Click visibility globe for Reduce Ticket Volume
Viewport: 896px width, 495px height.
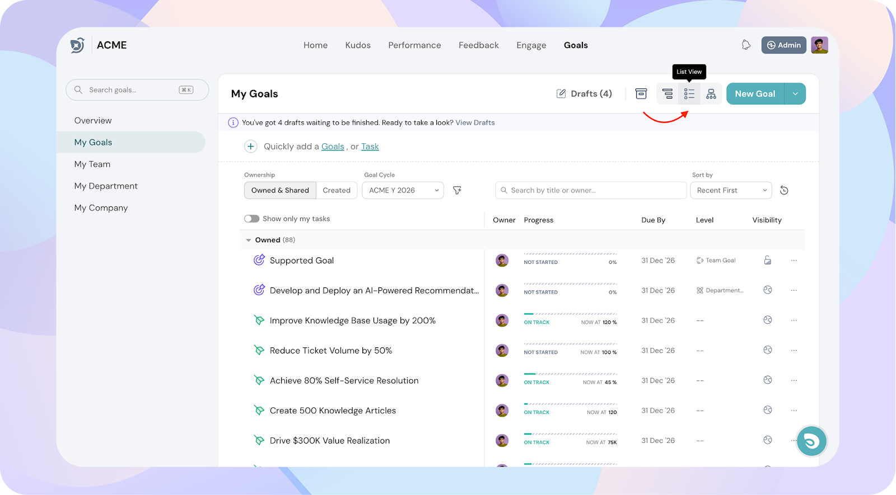pos(768,350)
